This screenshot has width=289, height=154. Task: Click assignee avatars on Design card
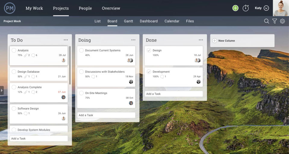click(x=197, y=60)
